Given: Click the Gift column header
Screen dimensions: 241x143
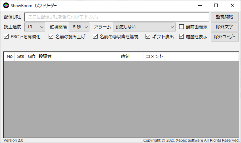Looking at the screenshot, I should (x=31, y=56).
